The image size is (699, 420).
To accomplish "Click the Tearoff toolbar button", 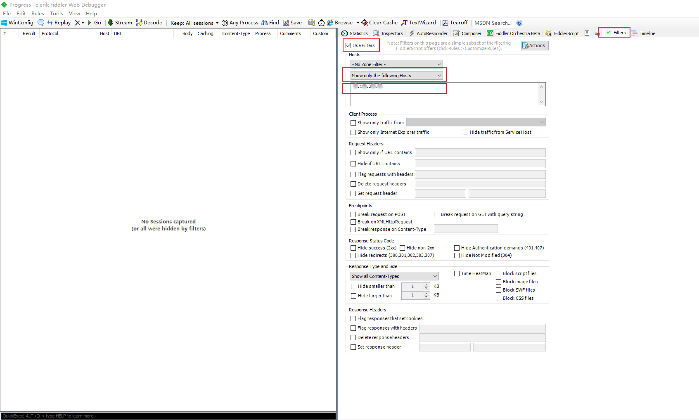I will point(455,23).
